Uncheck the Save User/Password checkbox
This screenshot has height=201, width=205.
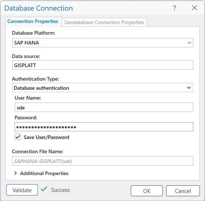click(x=18, y=137)
